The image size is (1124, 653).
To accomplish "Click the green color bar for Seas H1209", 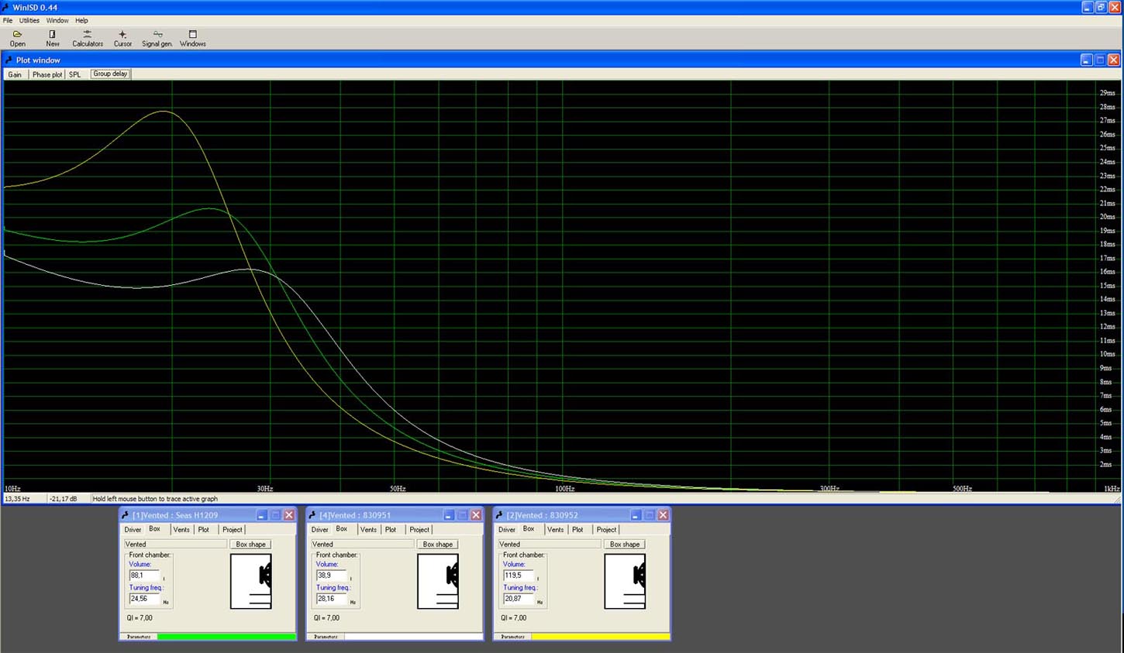I will tap(226, 637).
